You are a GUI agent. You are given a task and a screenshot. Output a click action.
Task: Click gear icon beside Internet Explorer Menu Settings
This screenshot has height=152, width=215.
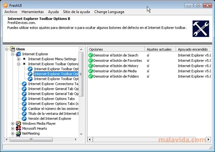[x=24, y=59]
